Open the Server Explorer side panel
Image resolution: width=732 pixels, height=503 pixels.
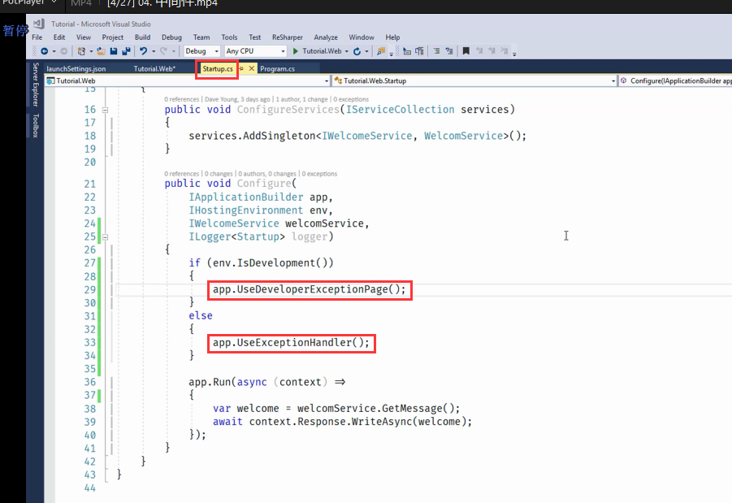point(35,85)
